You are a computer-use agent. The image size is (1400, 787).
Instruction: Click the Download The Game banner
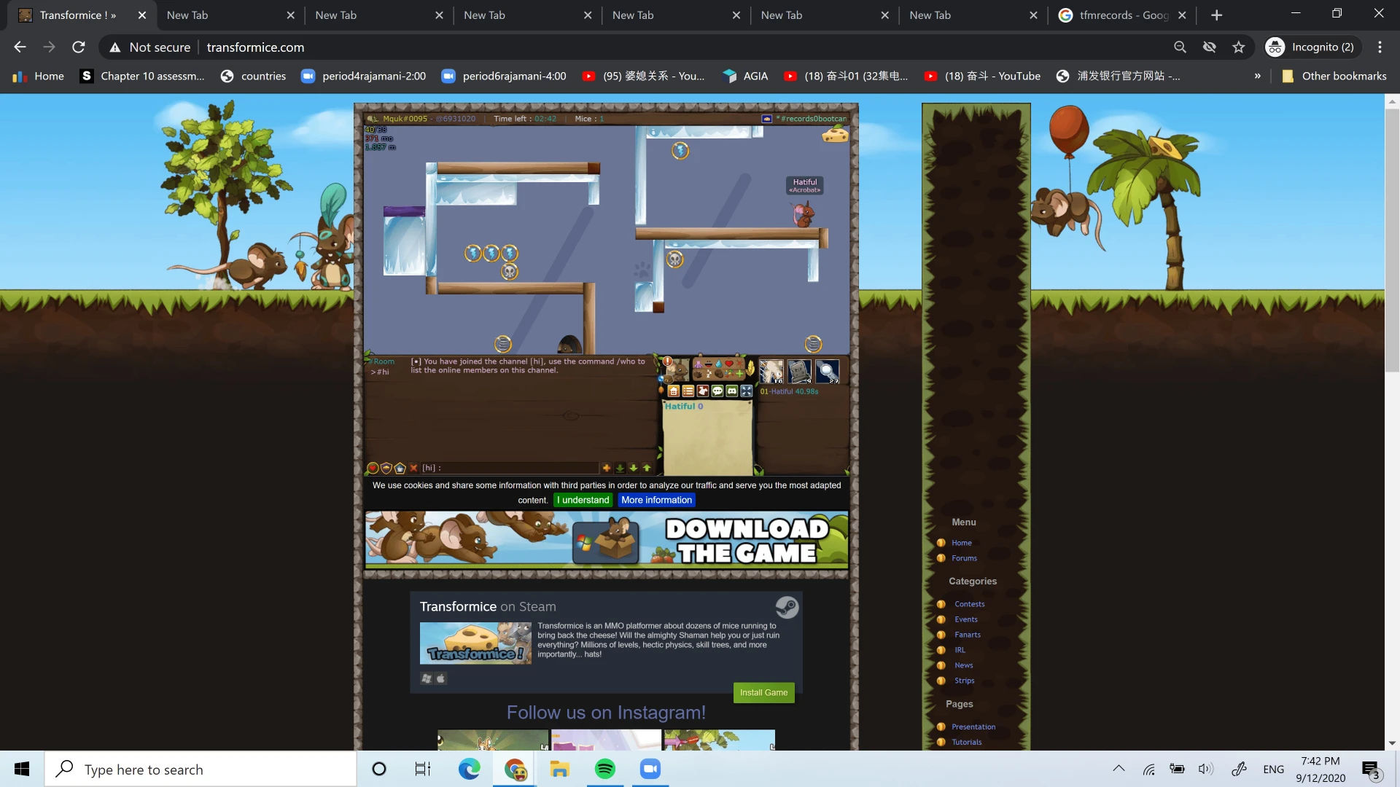point(607,539)
